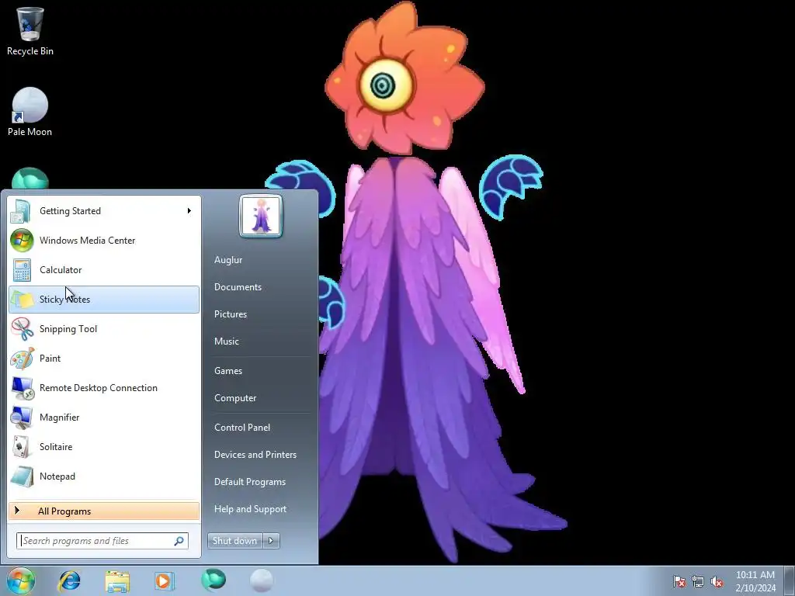The width and height of the screenshot is (795, 596).
Task: Open Windows Explorer from the taskbar
Action: [x=117, y=580]
